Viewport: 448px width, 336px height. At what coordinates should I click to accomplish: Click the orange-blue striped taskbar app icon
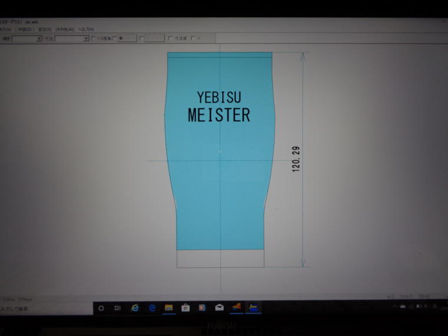[236, 308]
